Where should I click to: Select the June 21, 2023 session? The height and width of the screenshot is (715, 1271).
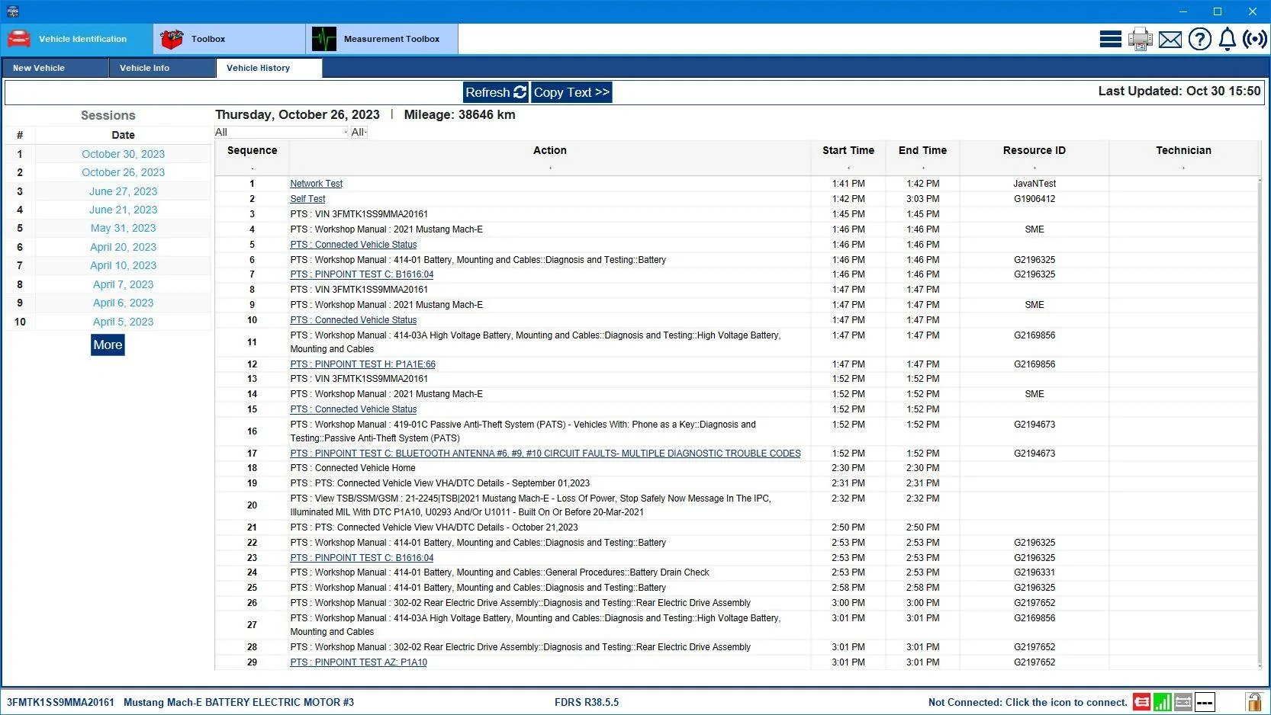point(123,210)
